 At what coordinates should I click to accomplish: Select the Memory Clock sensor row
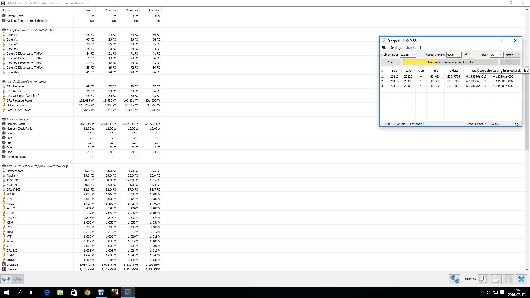81,124
